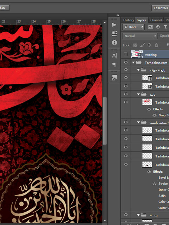Image resolution: width=169 pixels, height=225 pixels.
Task: Collapse panels with double-arrow button
Action: 118,15
